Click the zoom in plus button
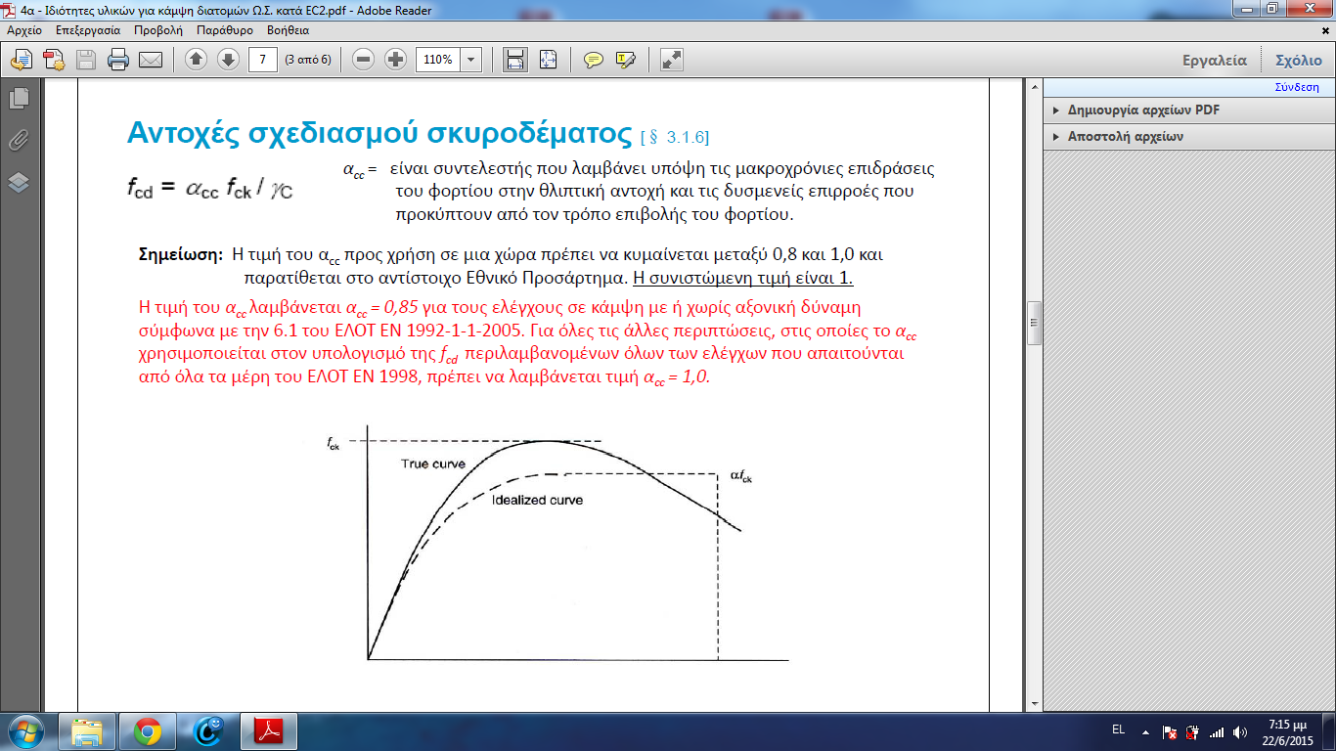1336x751 pixels. [396, 60]
